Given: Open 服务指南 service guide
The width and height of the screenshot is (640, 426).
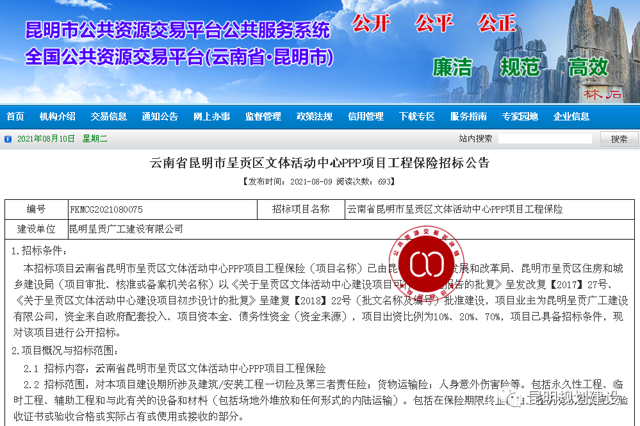Looking at the screenshot, I should click(468, 117).
